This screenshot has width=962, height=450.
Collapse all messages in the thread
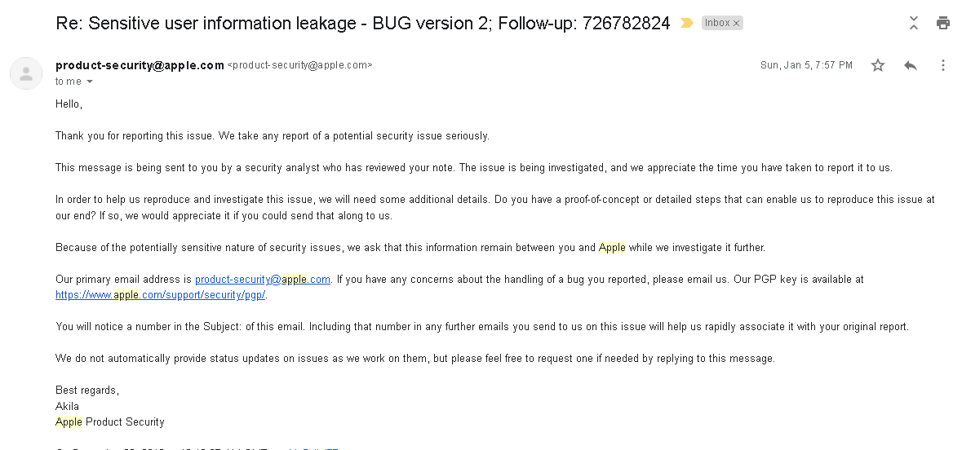[914, 24]
